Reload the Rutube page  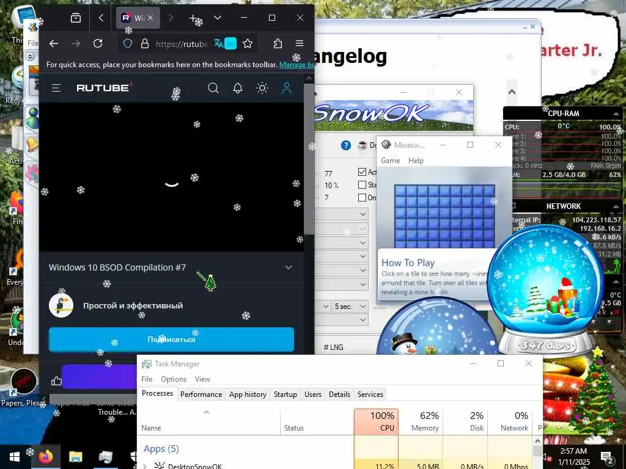tap(98, 43)
